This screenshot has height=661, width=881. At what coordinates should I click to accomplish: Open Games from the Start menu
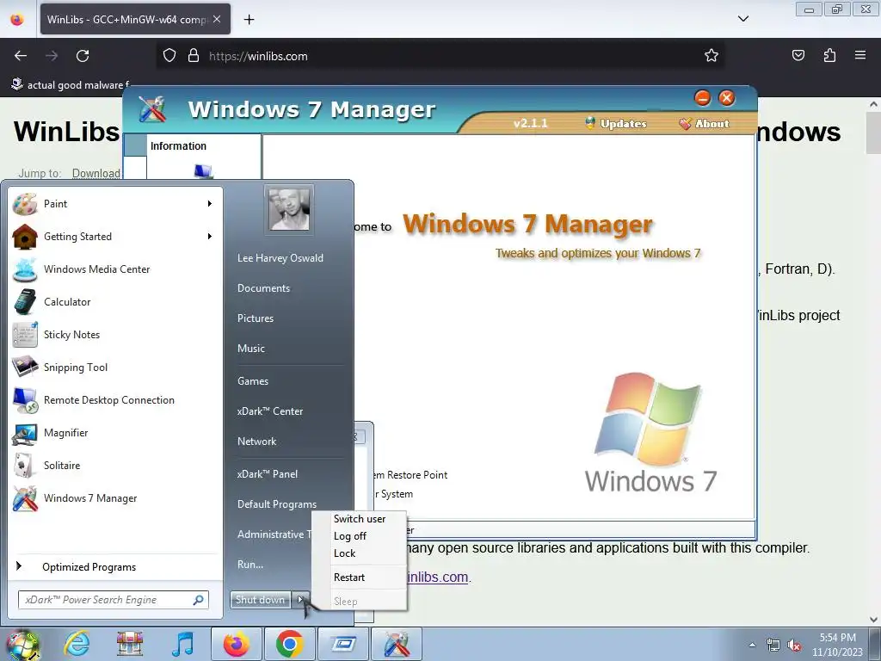tap(253, 381)
